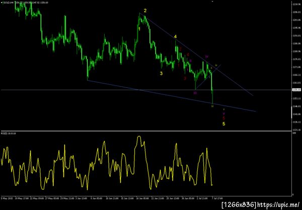Select the purple iv wave label
The height and width of the screenshot is (210, 302).
click(207, 57)
